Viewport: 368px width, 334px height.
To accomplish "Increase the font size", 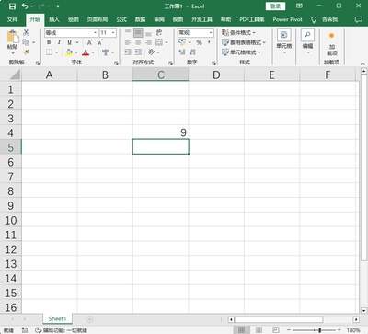I will [89, 42].
